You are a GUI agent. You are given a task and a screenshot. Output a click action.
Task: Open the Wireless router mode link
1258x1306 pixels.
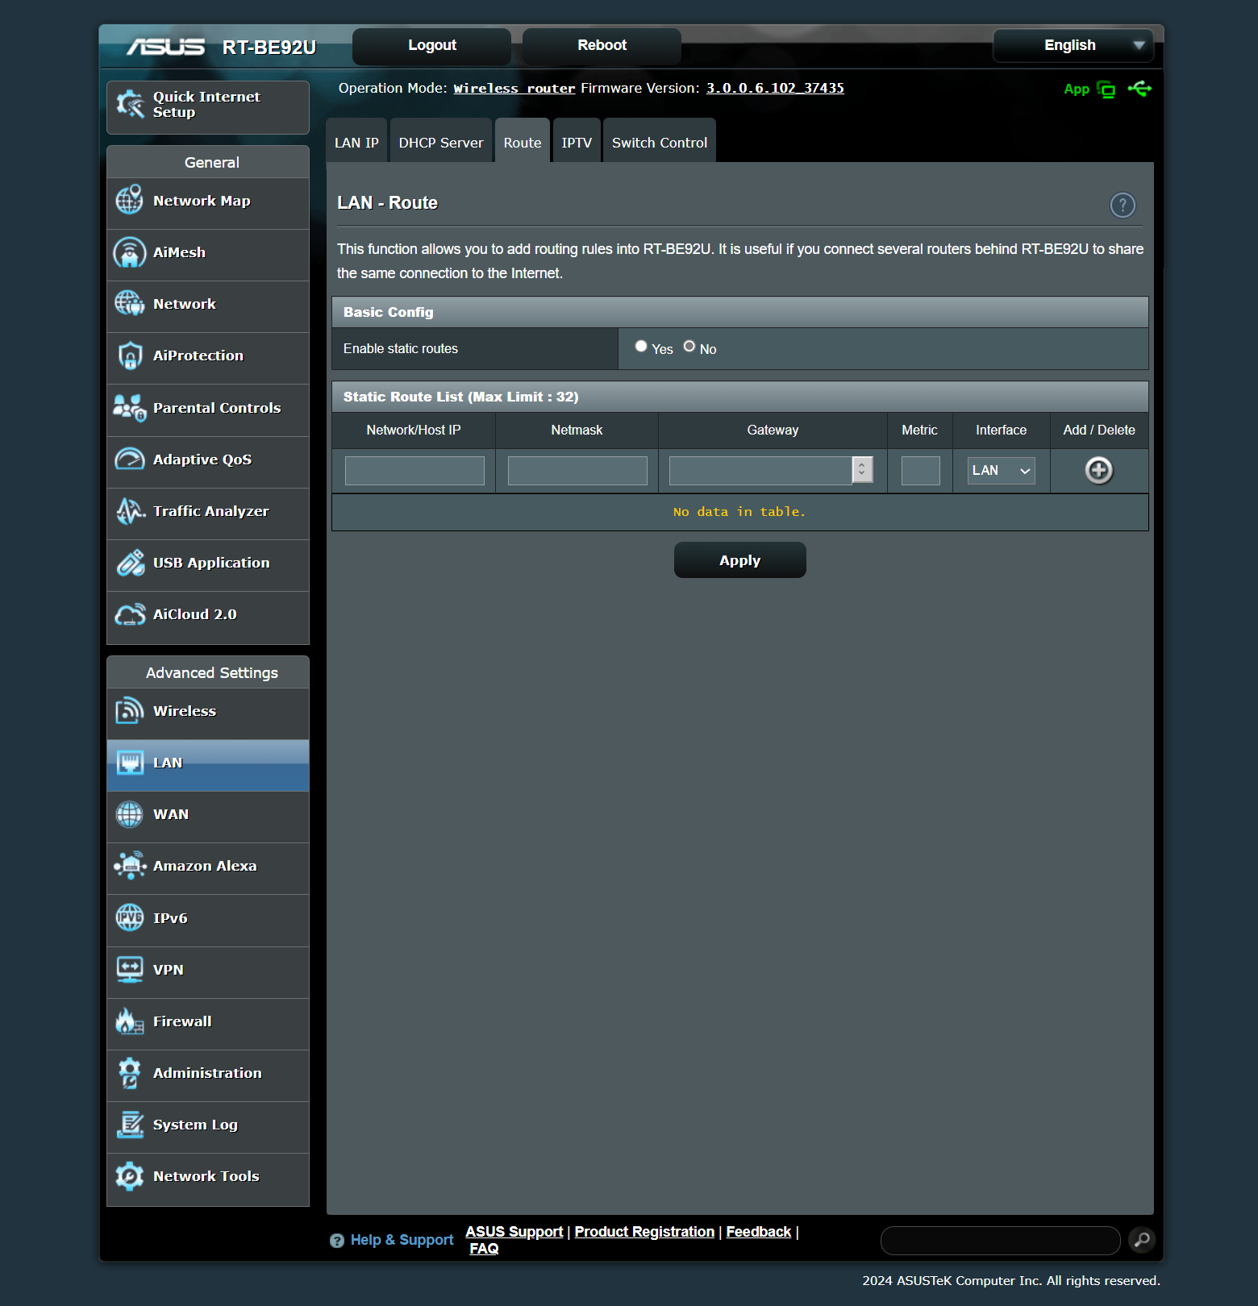tap(514, 89)
